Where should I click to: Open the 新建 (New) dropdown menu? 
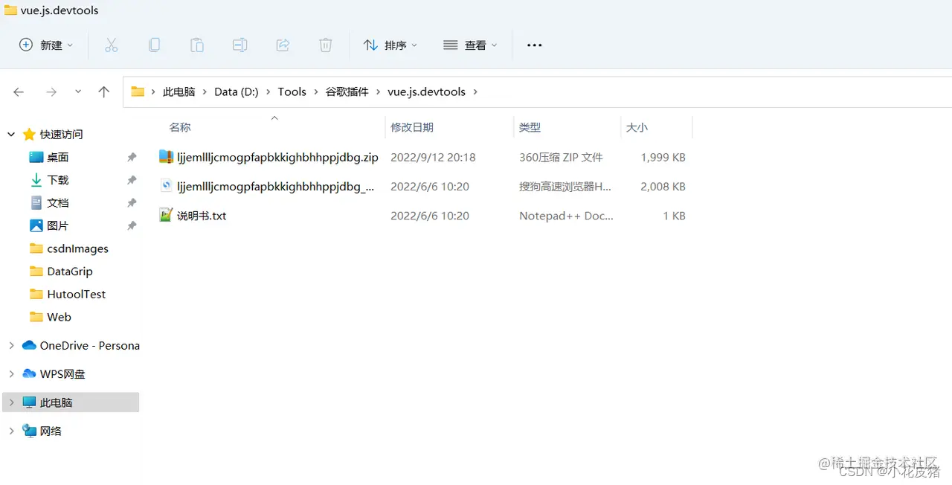[x=46, y=45]
